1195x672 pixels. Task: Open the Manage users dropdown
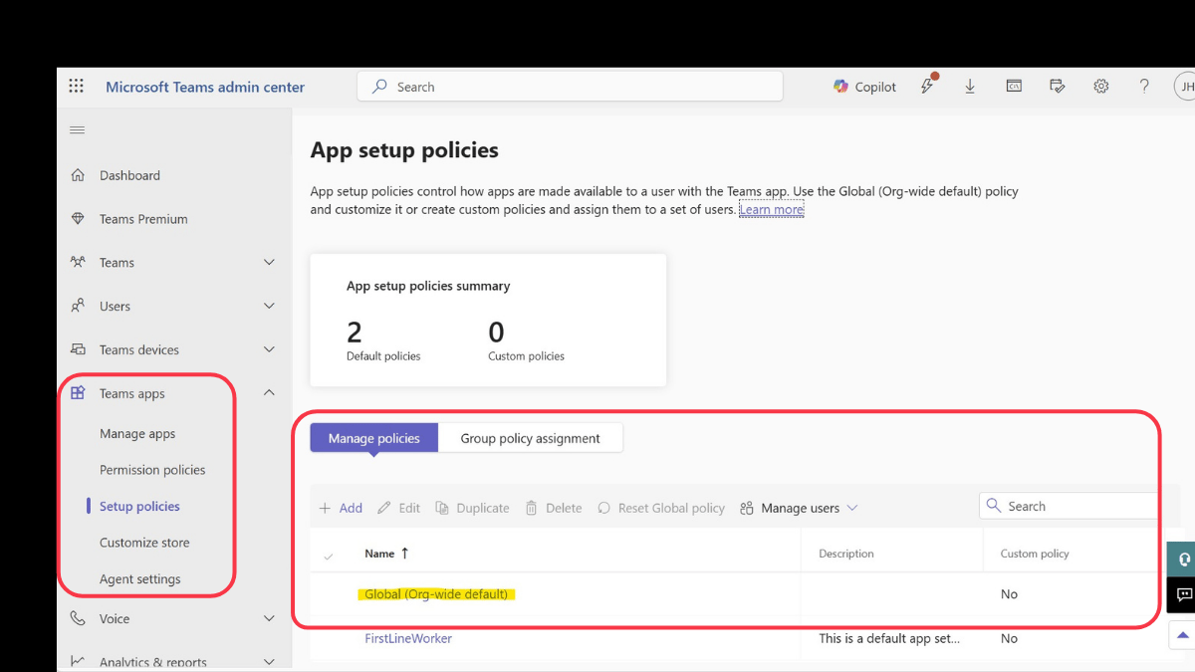tap(799, 508)
